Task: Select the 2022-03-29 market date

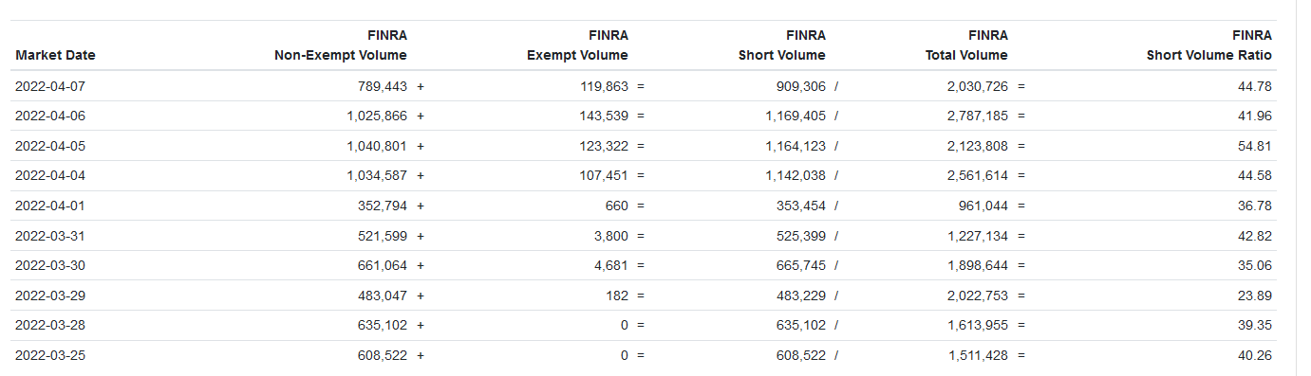Action: pyautogui.click(x=50, y=295)
